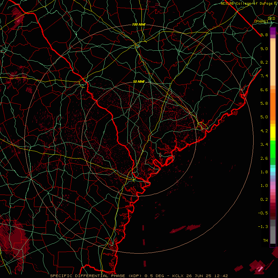Click the "0.2" value on the color scale
The image size is (278, 278).
264,200
